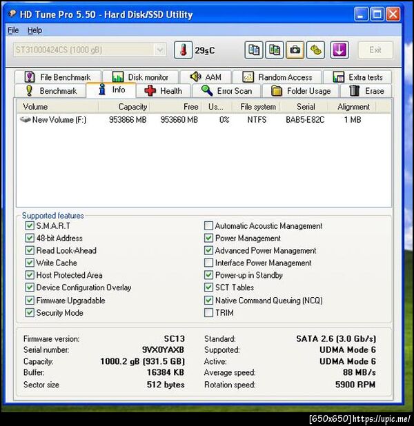The image size is (414, 426).
Task: Click the rotation speed value 5900 RPM
Action: 355,384
